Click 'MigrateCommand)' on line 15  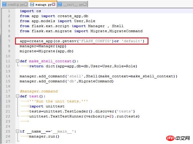point(96,81)
